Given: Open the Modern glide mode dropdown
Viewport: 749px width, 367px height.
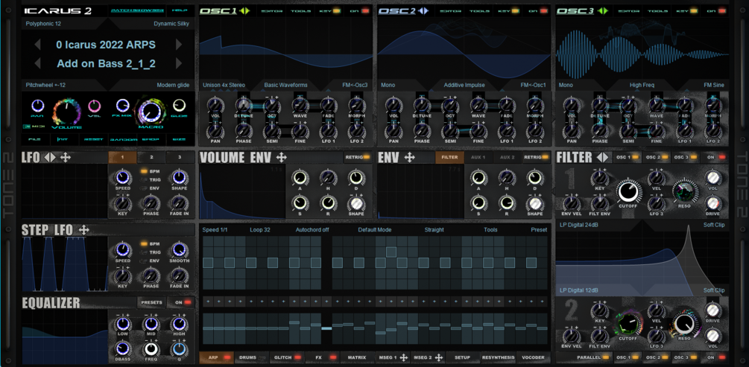Looking at the screenshot, I should tap(173, 85).
